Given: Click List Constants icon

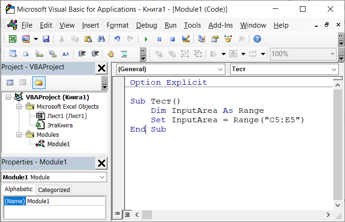Looking at the screenshot, I should (x=26, y=54).
